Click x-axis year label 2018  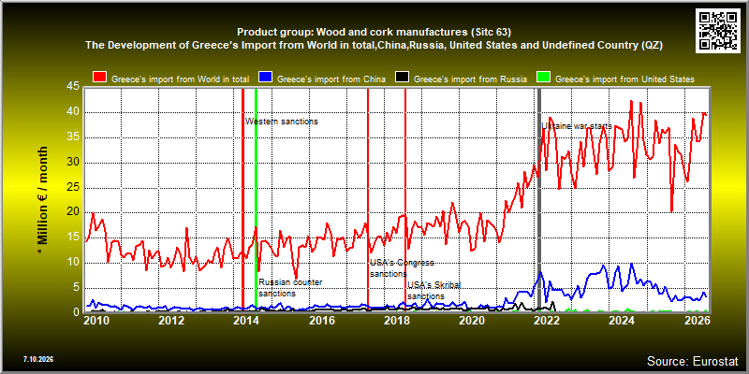397,320
